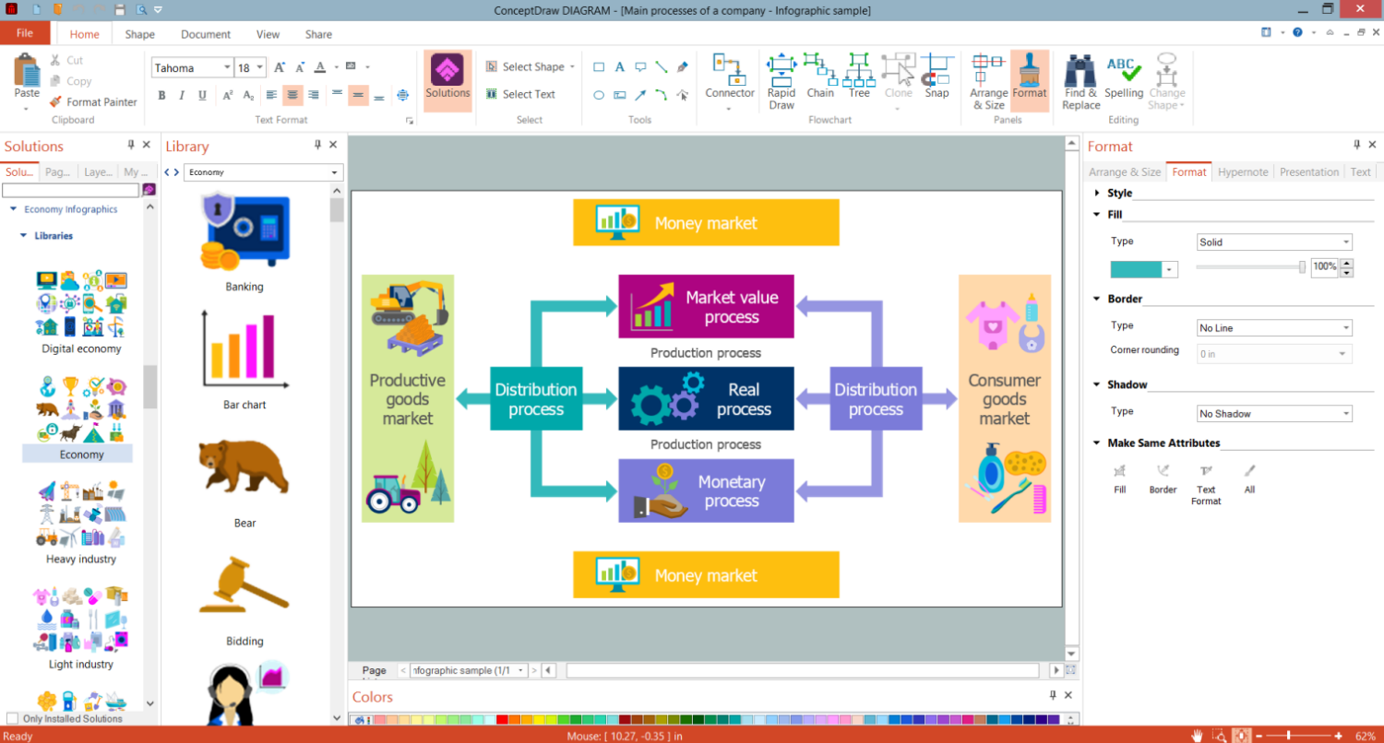Click the Chain flowchart icon
Viewport: 1384px width, 743px height.
tap(819, 76)
